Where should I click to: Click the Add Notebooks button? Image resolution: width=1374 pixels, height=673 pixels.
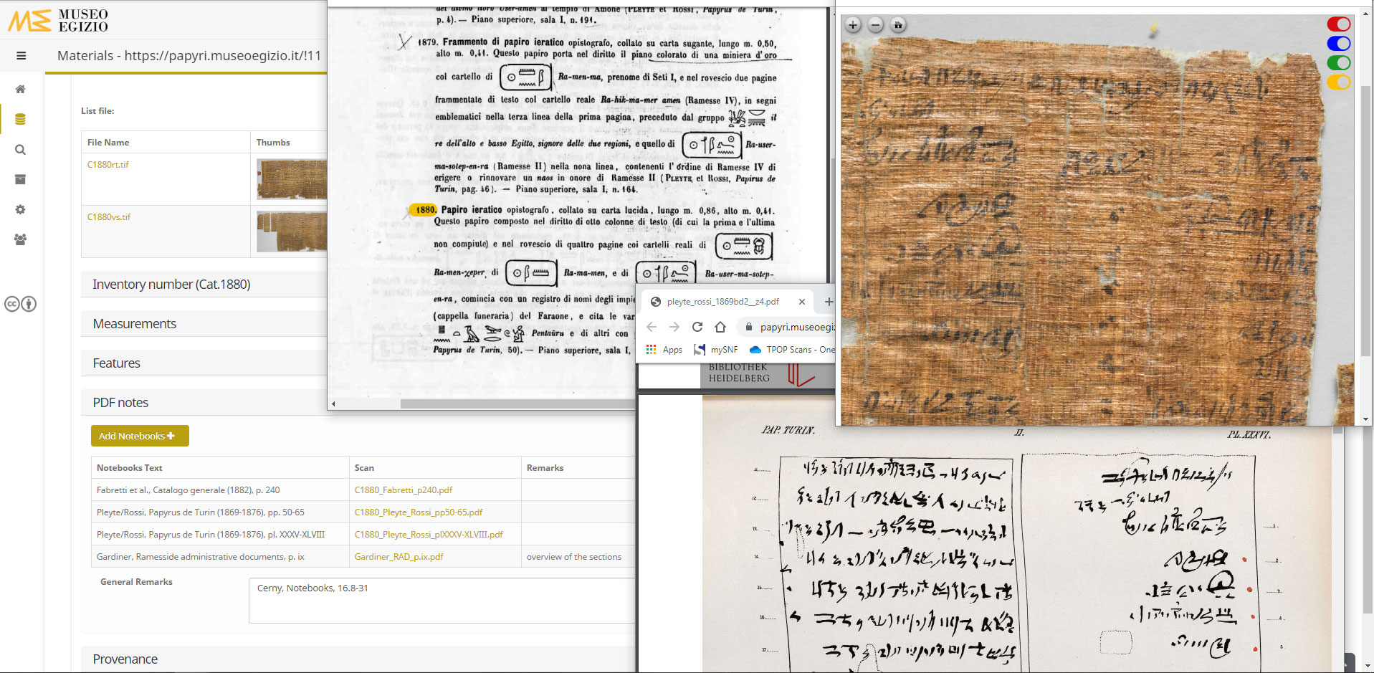point(140,436)
